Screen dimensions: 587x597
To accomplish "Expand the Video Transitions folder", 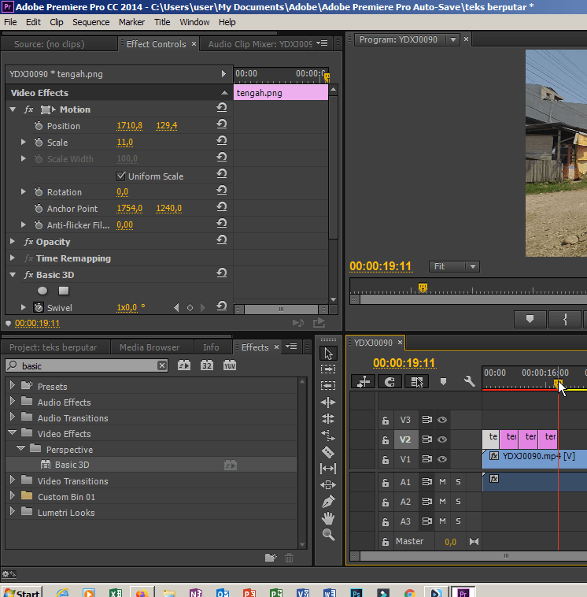I will point(12,480).
